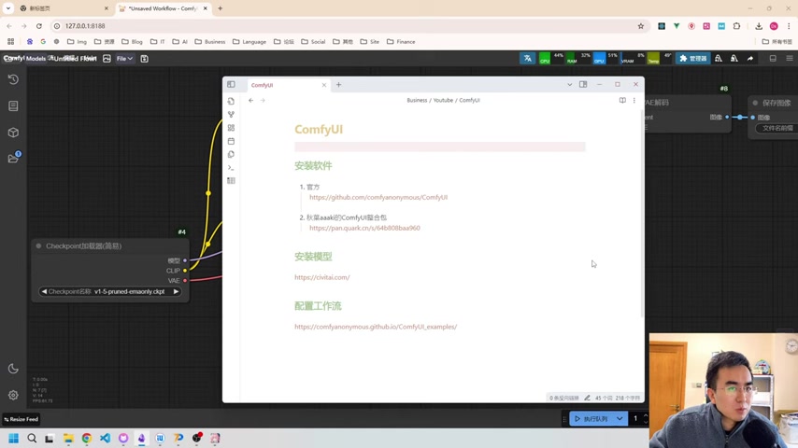Open the new note file icon in note app

[x=231, y=101]
